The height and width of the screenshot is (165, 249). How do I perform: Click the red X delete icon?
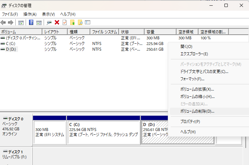point(57,22)
